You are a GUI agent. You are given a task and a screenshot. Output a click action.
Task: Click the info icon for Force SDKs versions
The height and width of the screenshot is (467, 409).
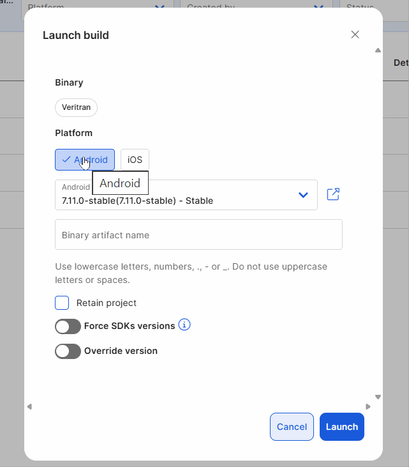pyautogui.click(x=184, y=325)
